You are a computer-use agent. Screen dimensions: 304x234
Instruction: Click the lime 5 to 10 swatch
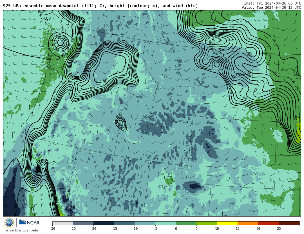pos(207,223)
